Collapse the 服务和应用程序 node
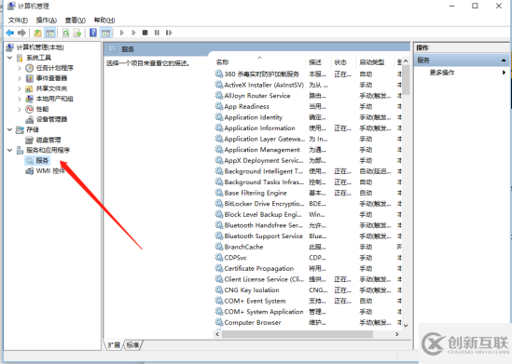The width and height of the screenshot is (512, 364). coord(10,150)
